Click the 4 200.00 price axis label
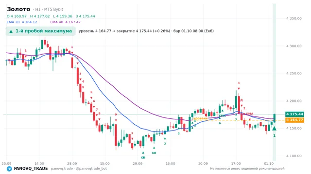Image resolution: width=311 pixels, height=174 pixels. tap(294, 101)
